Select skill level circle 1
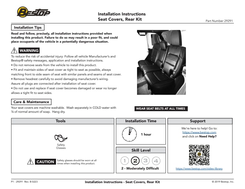This screenshot has width=245, height=189. pos(125,161)
